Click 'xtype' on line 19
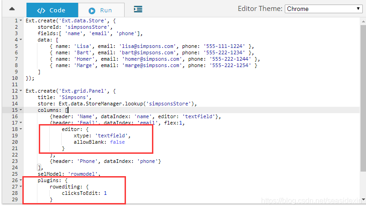 (x=81, y=136)
